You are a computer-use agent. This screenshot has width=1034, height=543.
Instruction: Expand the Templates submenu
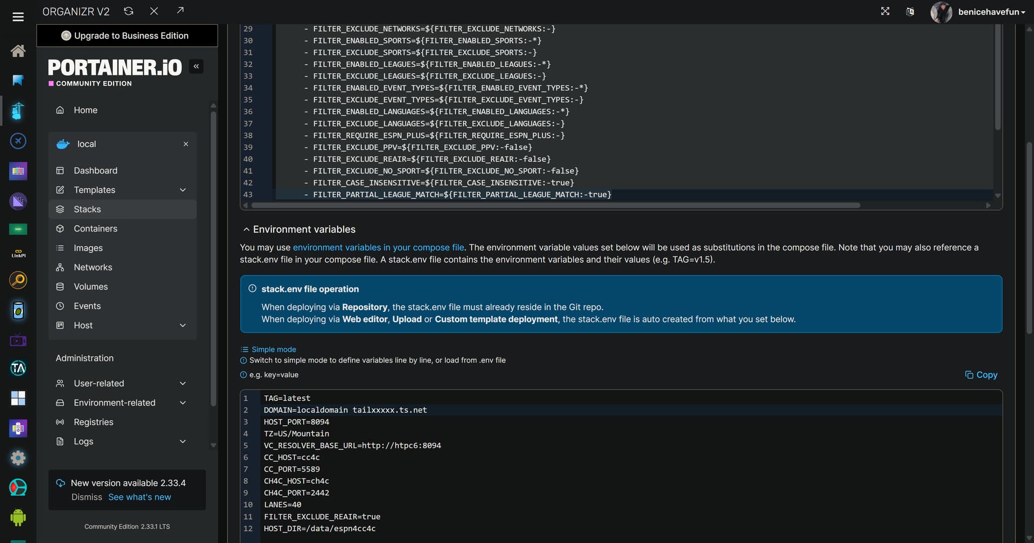click(x=183, y=190)
